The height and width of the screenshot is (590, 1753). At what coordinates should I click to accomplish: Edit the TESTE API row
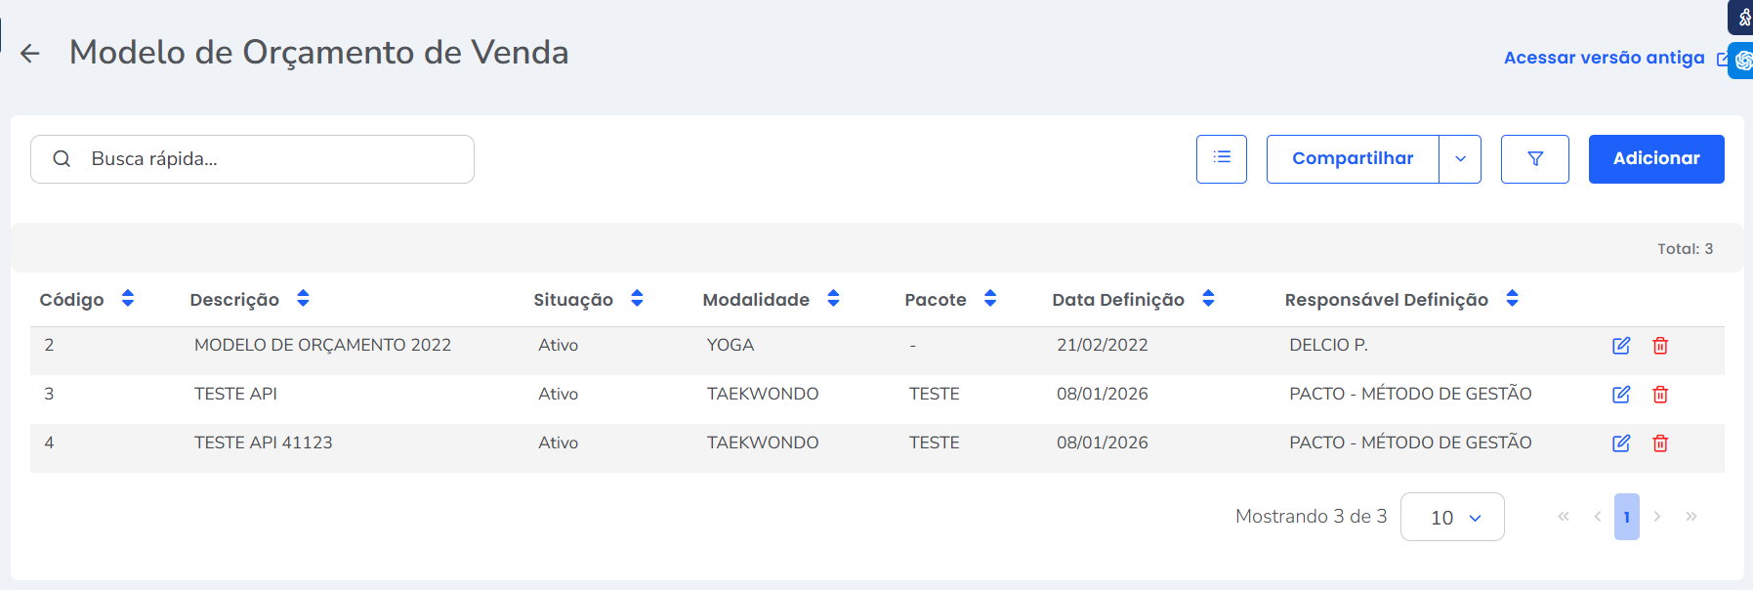1620,395
